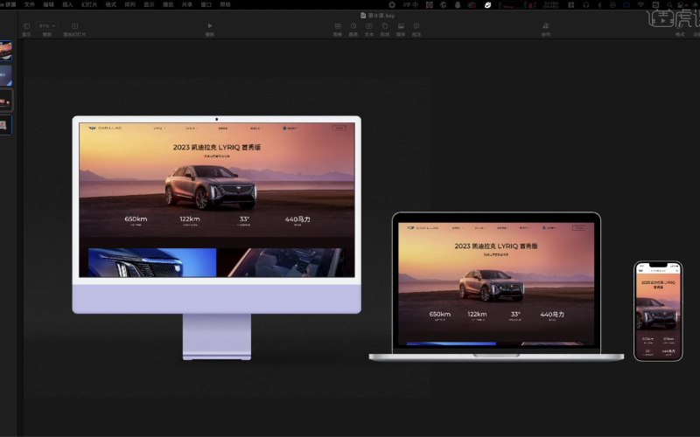Open the 协作 collaborate toolbar icon
Image resolution: width=700 pixels, height=437 pixels.
(x=546, y=29)
